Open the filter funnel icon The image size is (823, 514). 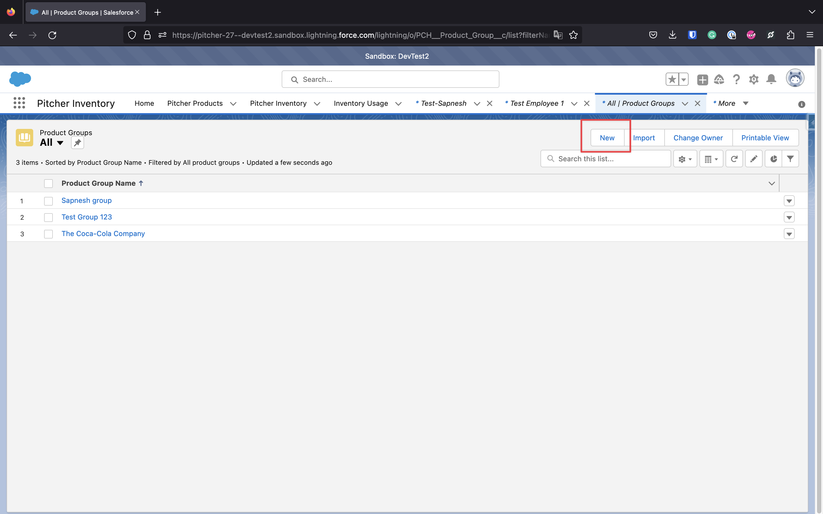(x=790, y=159)
